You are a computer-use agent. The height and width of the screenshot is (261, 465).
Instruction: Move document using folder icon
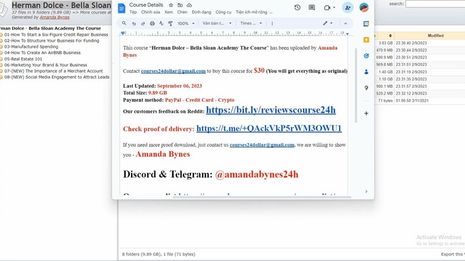180,5
